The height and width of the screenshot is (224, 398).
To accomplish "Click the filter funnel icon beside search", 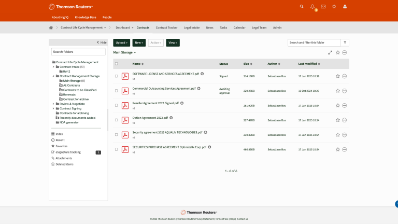I will click(x=346, y=43).
